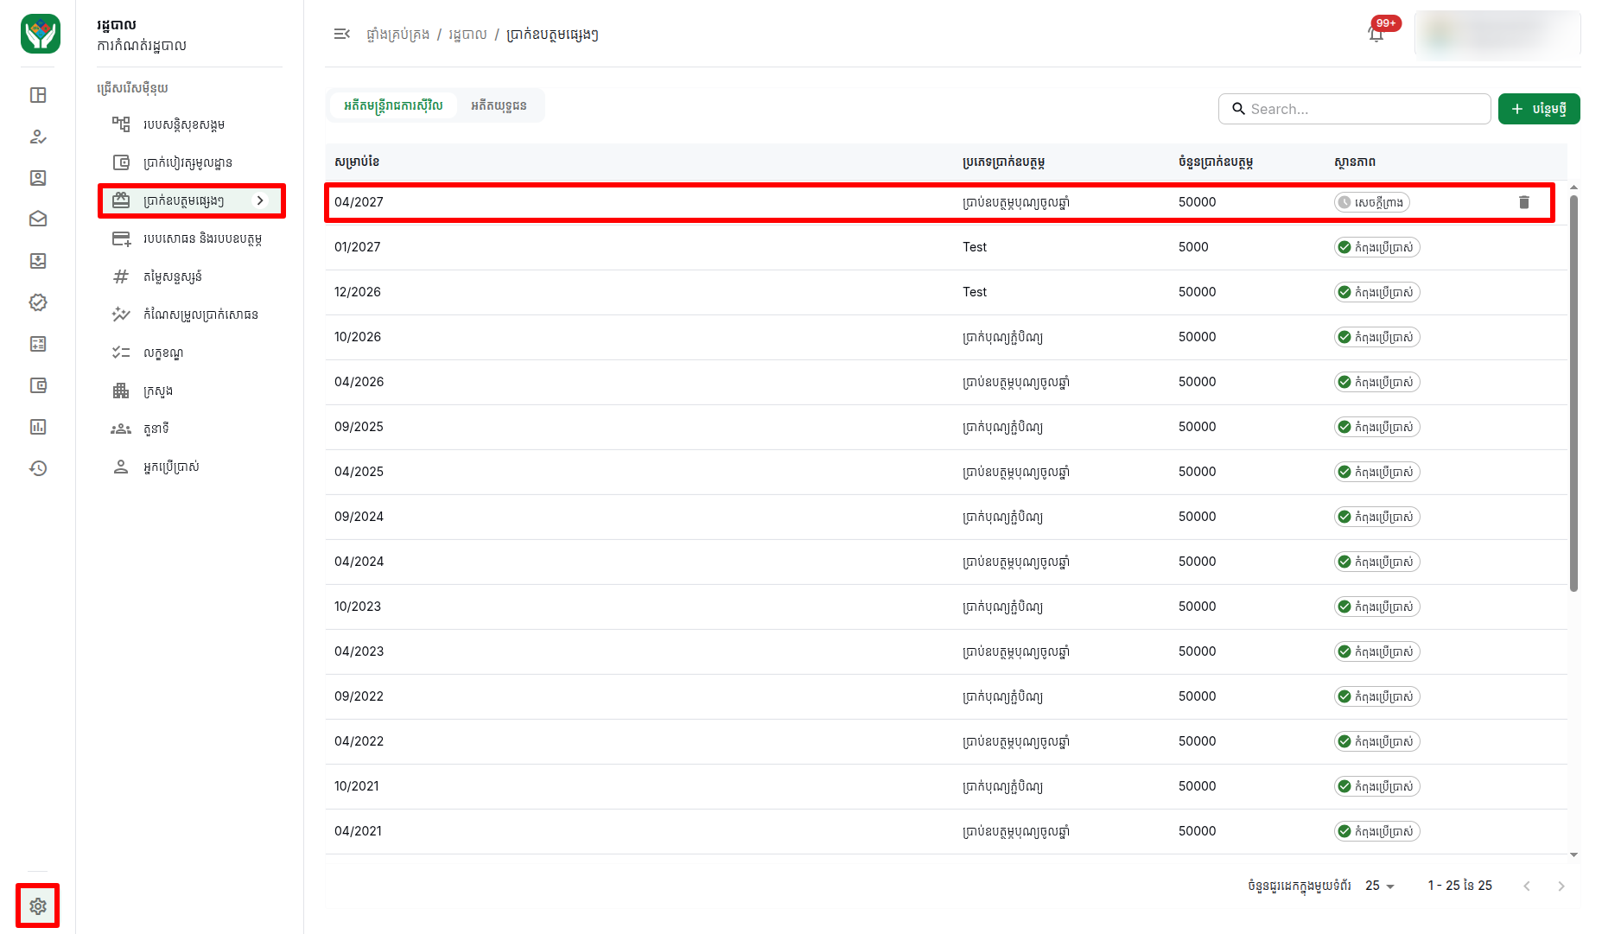The image size is (1602, 934).
Task: Select the calculator icon in left rail
Action: pyautogui.click(x=38, y=344)
